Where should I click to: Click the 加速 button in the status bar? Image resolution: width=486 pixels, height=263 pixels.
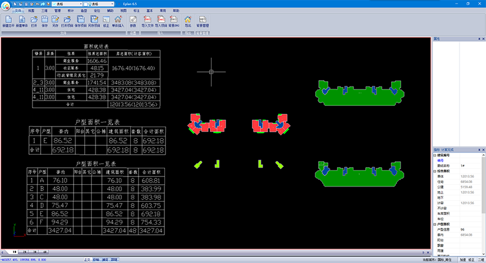(x=462, y=259)
